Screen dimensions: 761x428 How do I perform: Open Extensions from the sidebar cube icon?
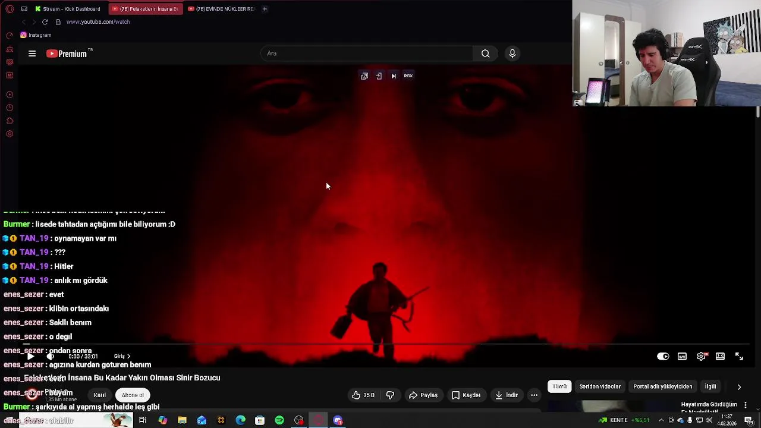coord(10,121)
